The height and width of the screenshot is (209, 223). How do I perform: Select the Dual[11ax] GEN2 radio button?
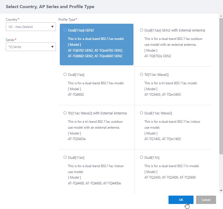pos(65,30)
